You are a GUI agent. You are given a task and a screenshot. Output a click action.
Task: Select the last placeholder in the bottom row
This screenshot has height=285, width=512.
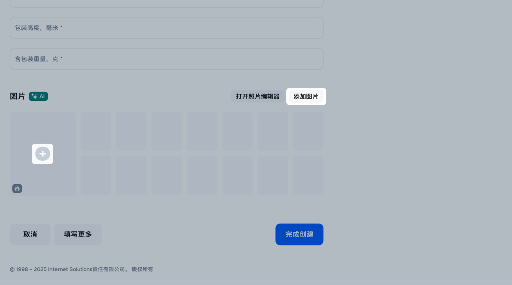point(308,175)
